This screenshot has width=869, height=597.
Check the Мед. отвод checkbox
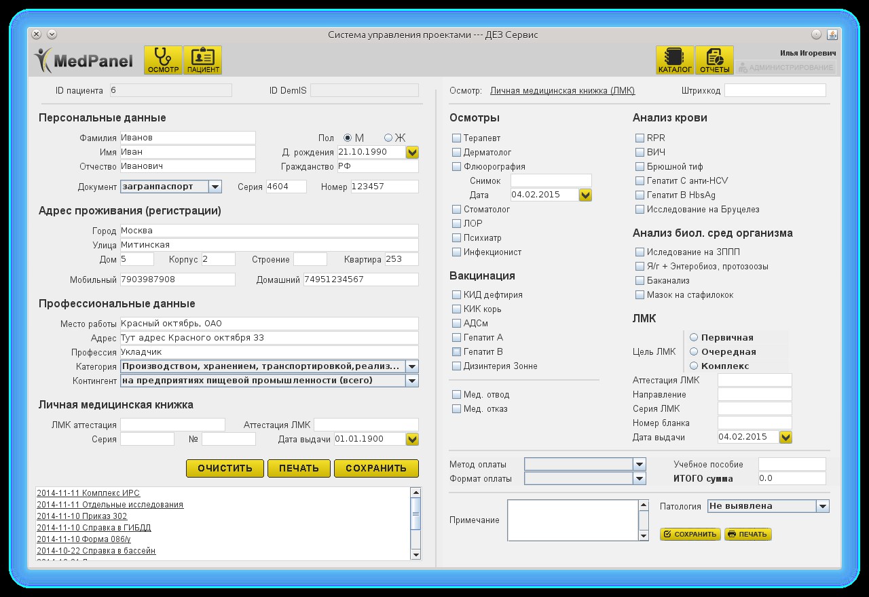tap(457, 395)
